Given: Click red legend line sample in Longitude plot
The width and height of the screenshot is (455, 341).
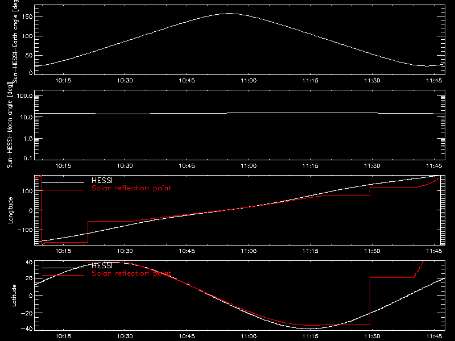Looking at the screenshot, I should pyautogui.click(x=63, y=190).
